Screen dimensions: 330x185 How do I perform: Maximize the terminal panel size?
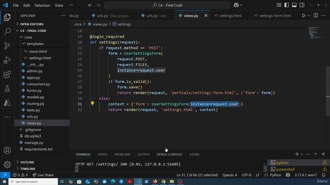[316, 154]
